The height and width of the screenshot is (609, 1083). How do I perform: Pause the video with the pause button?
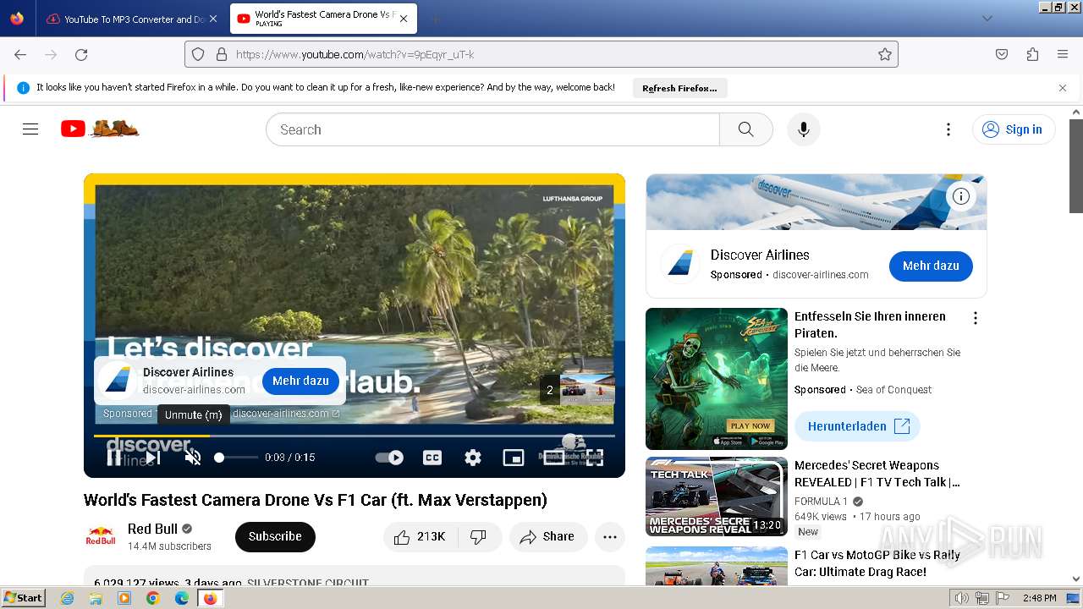click(114, 458)
